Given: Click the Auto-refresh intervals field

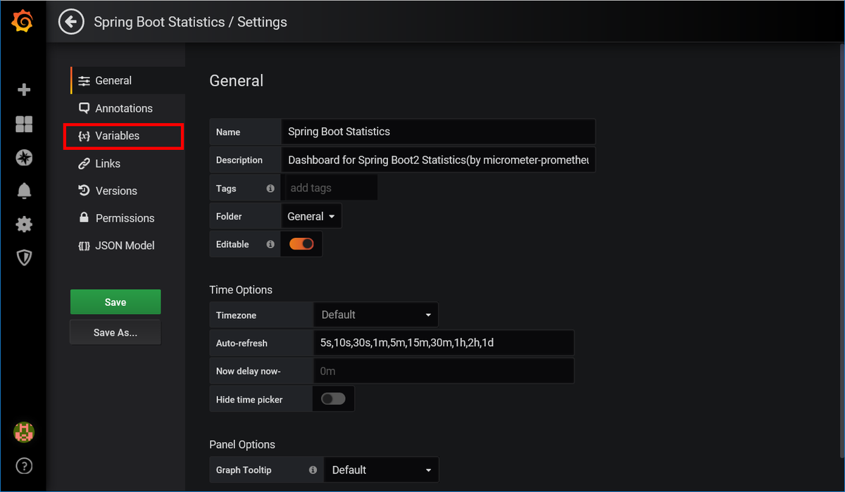Looking at the screenshot, I should click(444, 343).
